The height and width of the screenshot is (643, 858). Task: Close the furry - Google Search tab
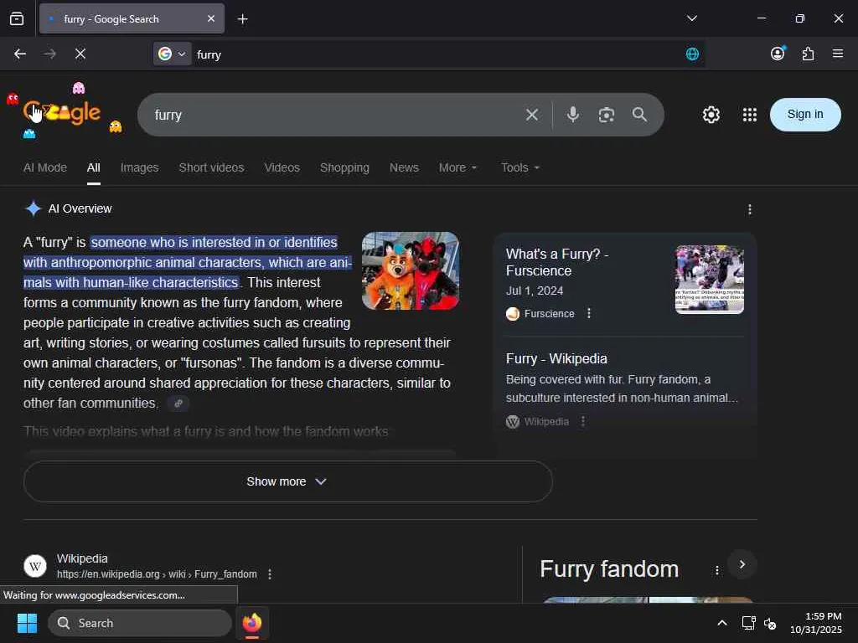211,18
